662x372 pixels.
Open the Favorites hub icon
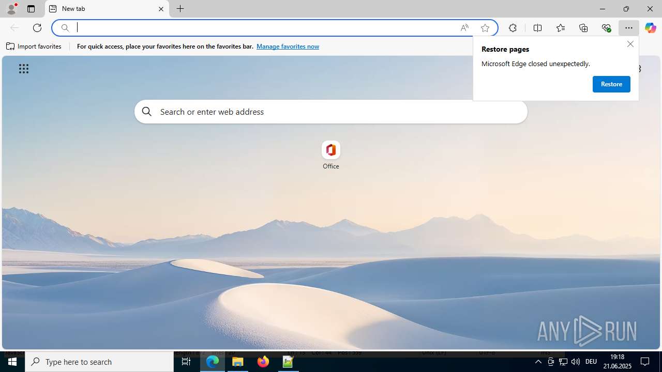[x=561, y=28]
